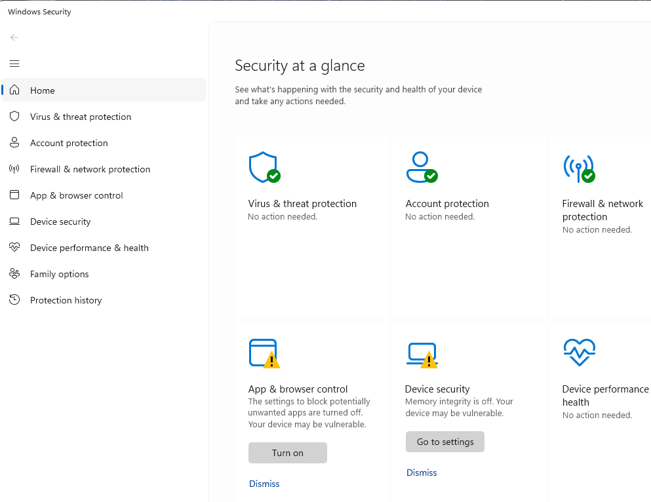651x502 pixels.
Task: Click the large Account protection person icon
Action: click(x=422, y=167)
